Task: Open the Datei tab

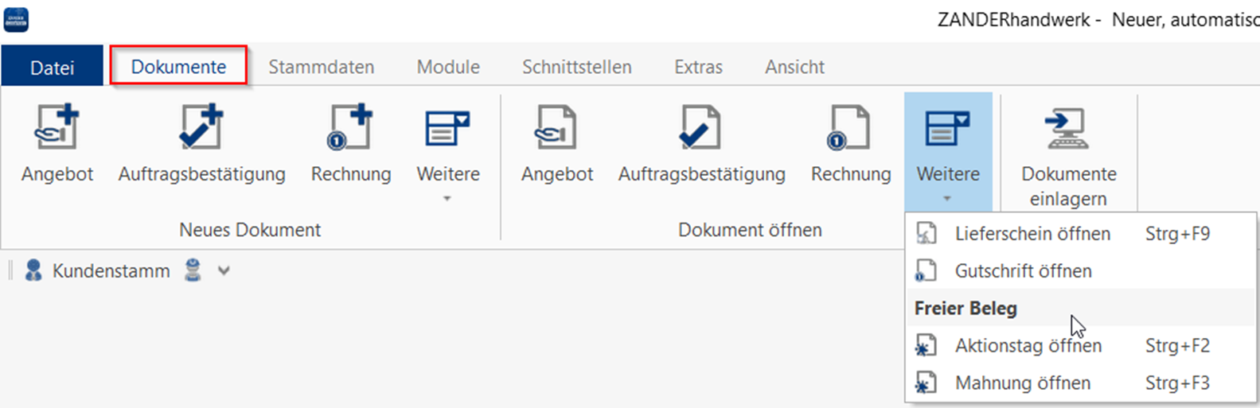Action: point(52,68)
